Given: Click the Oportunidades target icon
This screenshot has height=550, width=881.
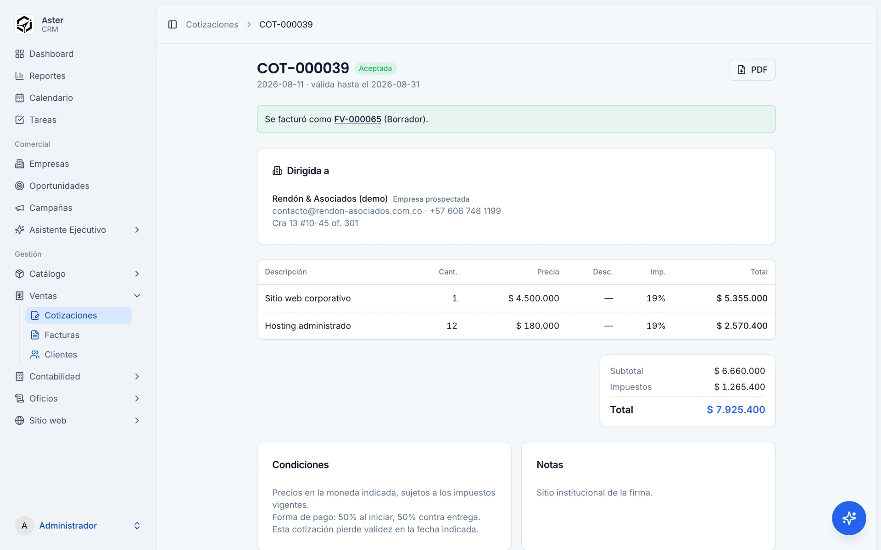Looking at the screenshot, I should click(19, 186).
